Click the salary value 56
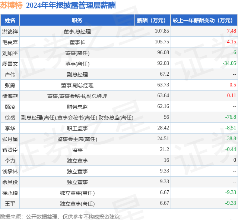238x220 pixels. click(x=166, y=117)
